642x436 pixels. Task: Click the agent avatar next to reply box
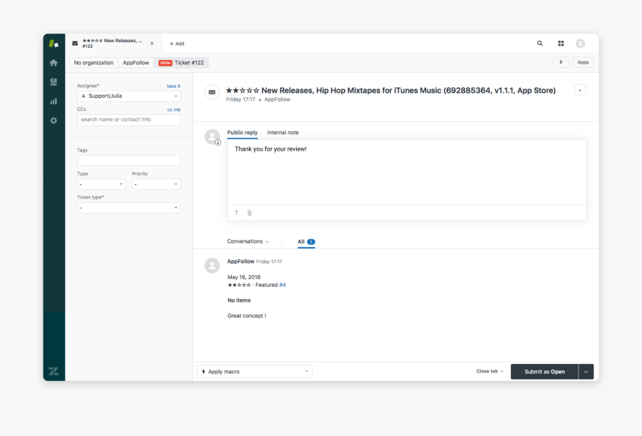(x=212, y=136)
